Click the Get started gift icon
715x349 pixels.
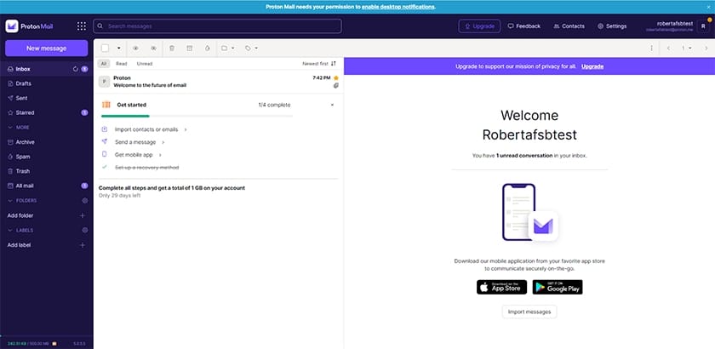106,105
